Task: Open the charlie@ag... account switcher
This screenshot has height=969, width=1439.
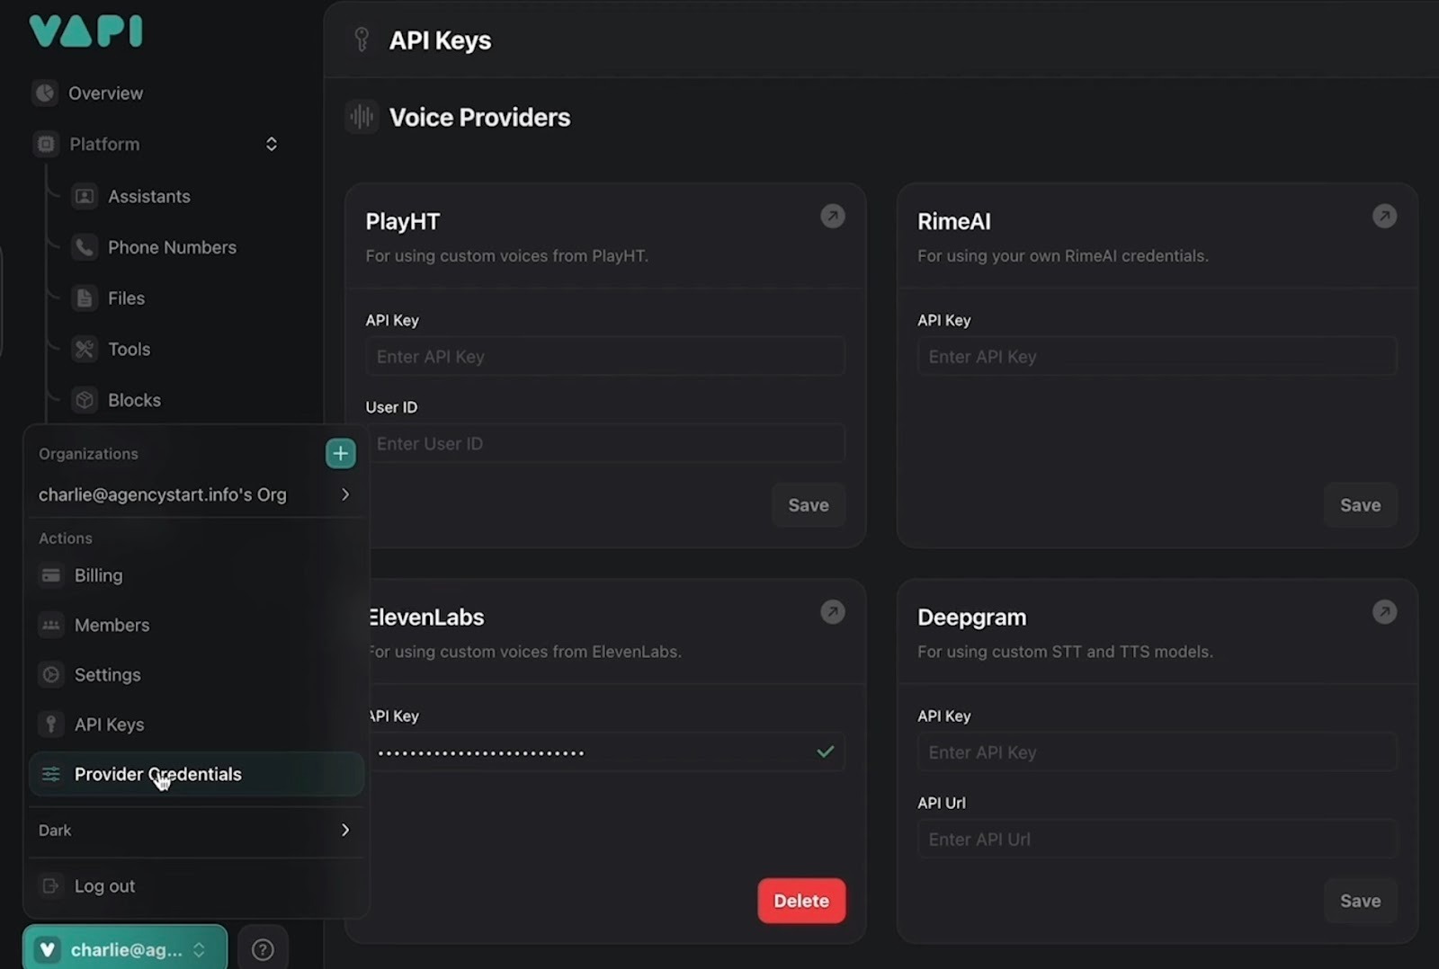Action: (125, 949)
